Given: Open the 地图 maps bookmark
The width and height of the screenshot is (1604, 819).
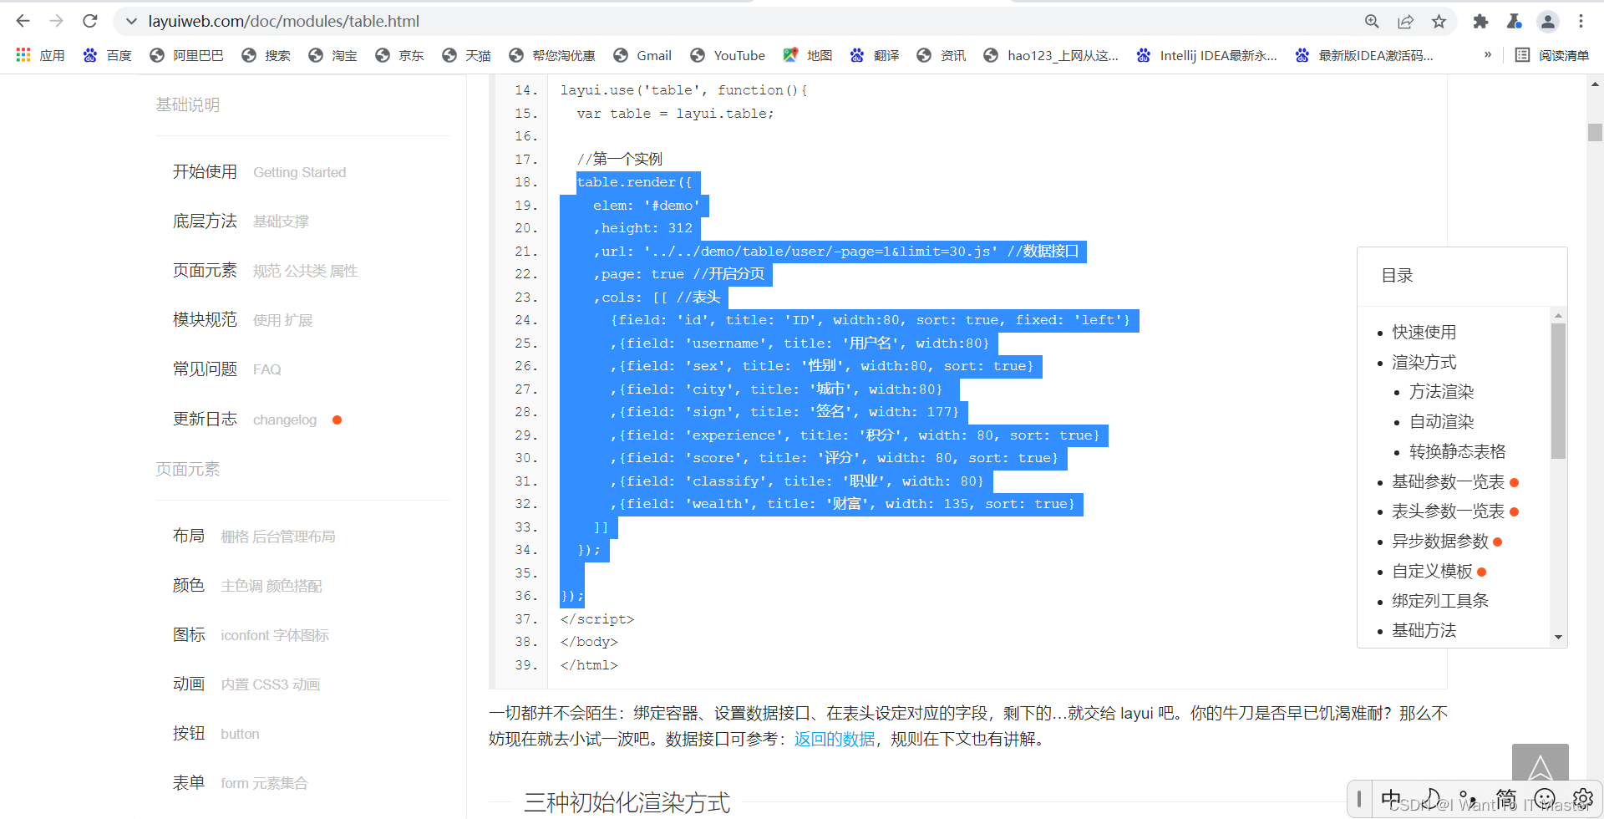Looking at the screenshot, I should tap(808, 55).
